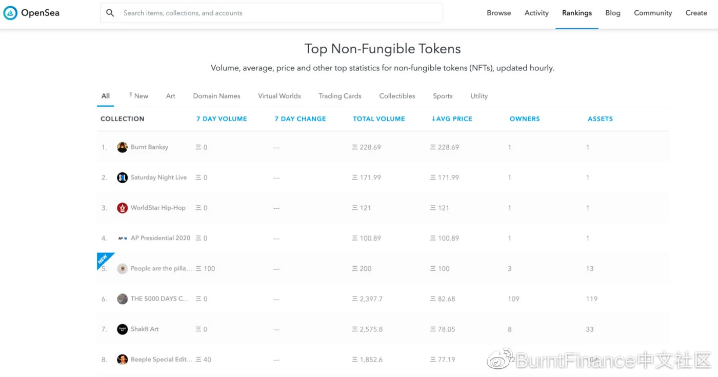Open THE 5000 DAYS collection avatar
The height and width of the screenshot is (377, 718).
click(122, 299)
